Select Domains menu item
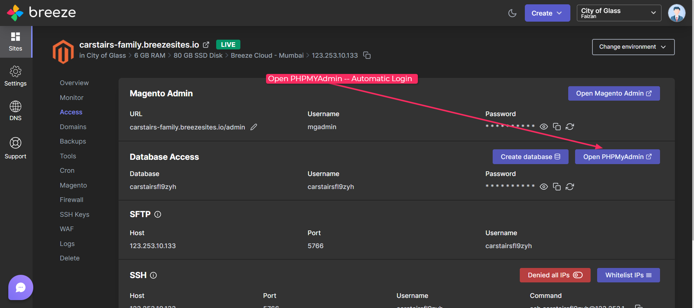The image size is (694, 308). coord(73,127)
